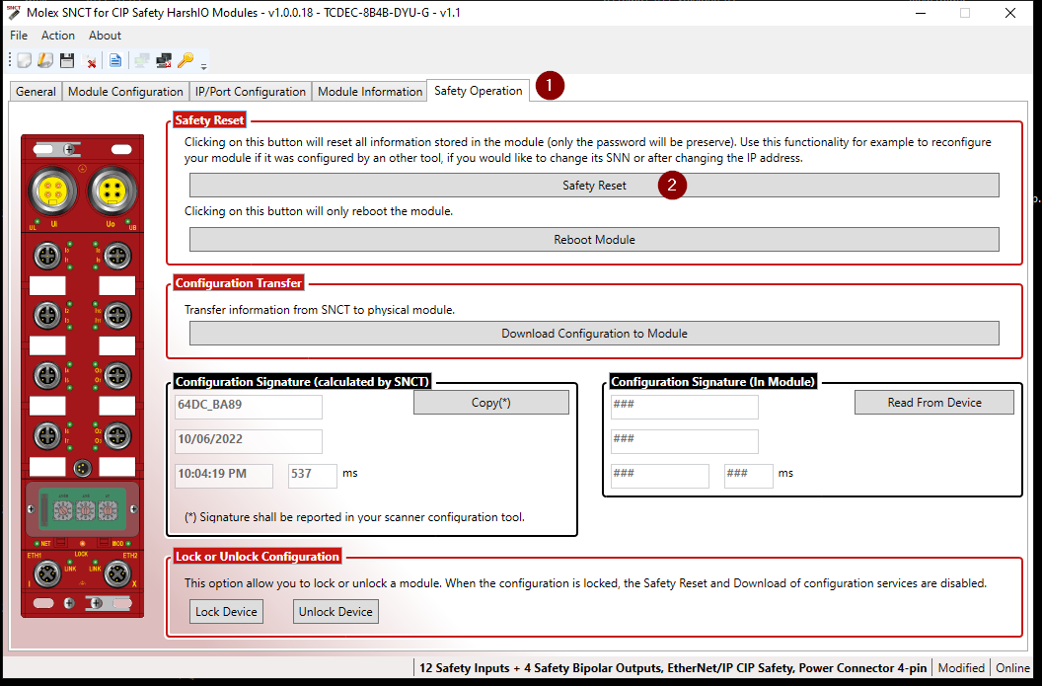The height and width of the screenshot is (686, 1042).
Task: Click Download Configuration to Module button
Action: click(594, 333)
